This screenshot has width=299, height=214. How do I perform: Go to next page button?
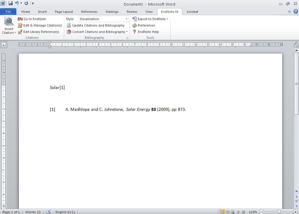click(x=296, y=206)
